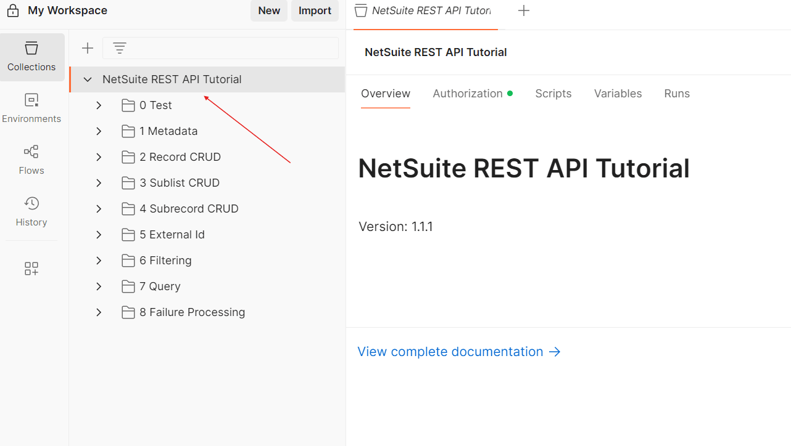This screenshot has width=791, height=446.
Task: Open the Flows sidebar panel
Action: tap(31, 160)
